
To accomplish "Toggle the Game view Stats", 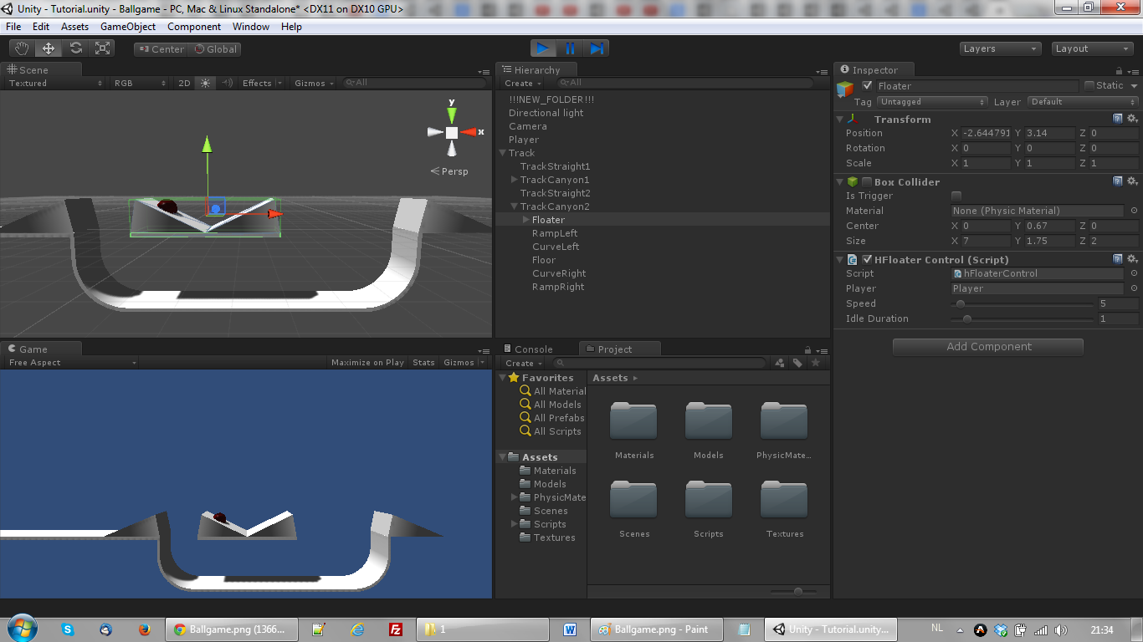I will coord(423,363).
